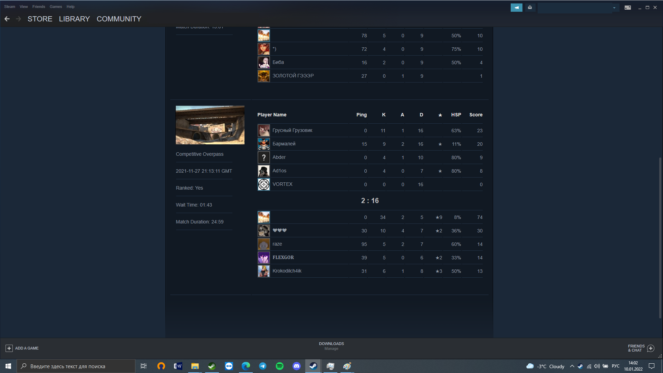Click the Add a Game plus icon
663x373 pixels.
point(9,348)
